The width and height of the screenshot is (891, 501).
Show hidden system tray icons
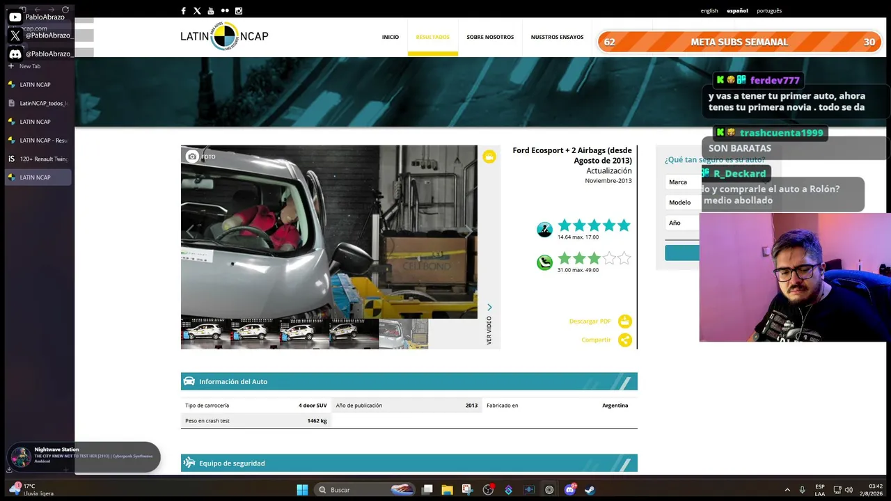point(787,490)
